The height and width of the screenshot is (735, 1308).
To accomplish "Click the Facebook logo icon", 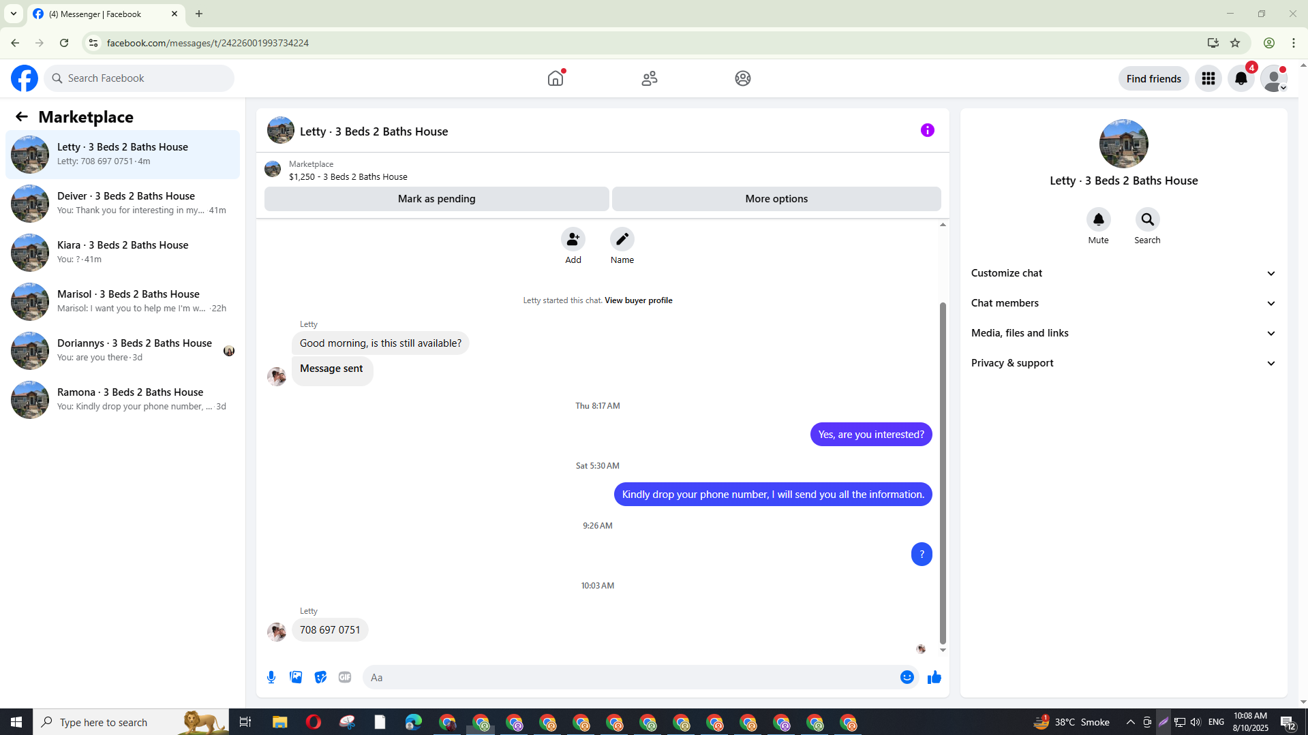I will 25,78.
